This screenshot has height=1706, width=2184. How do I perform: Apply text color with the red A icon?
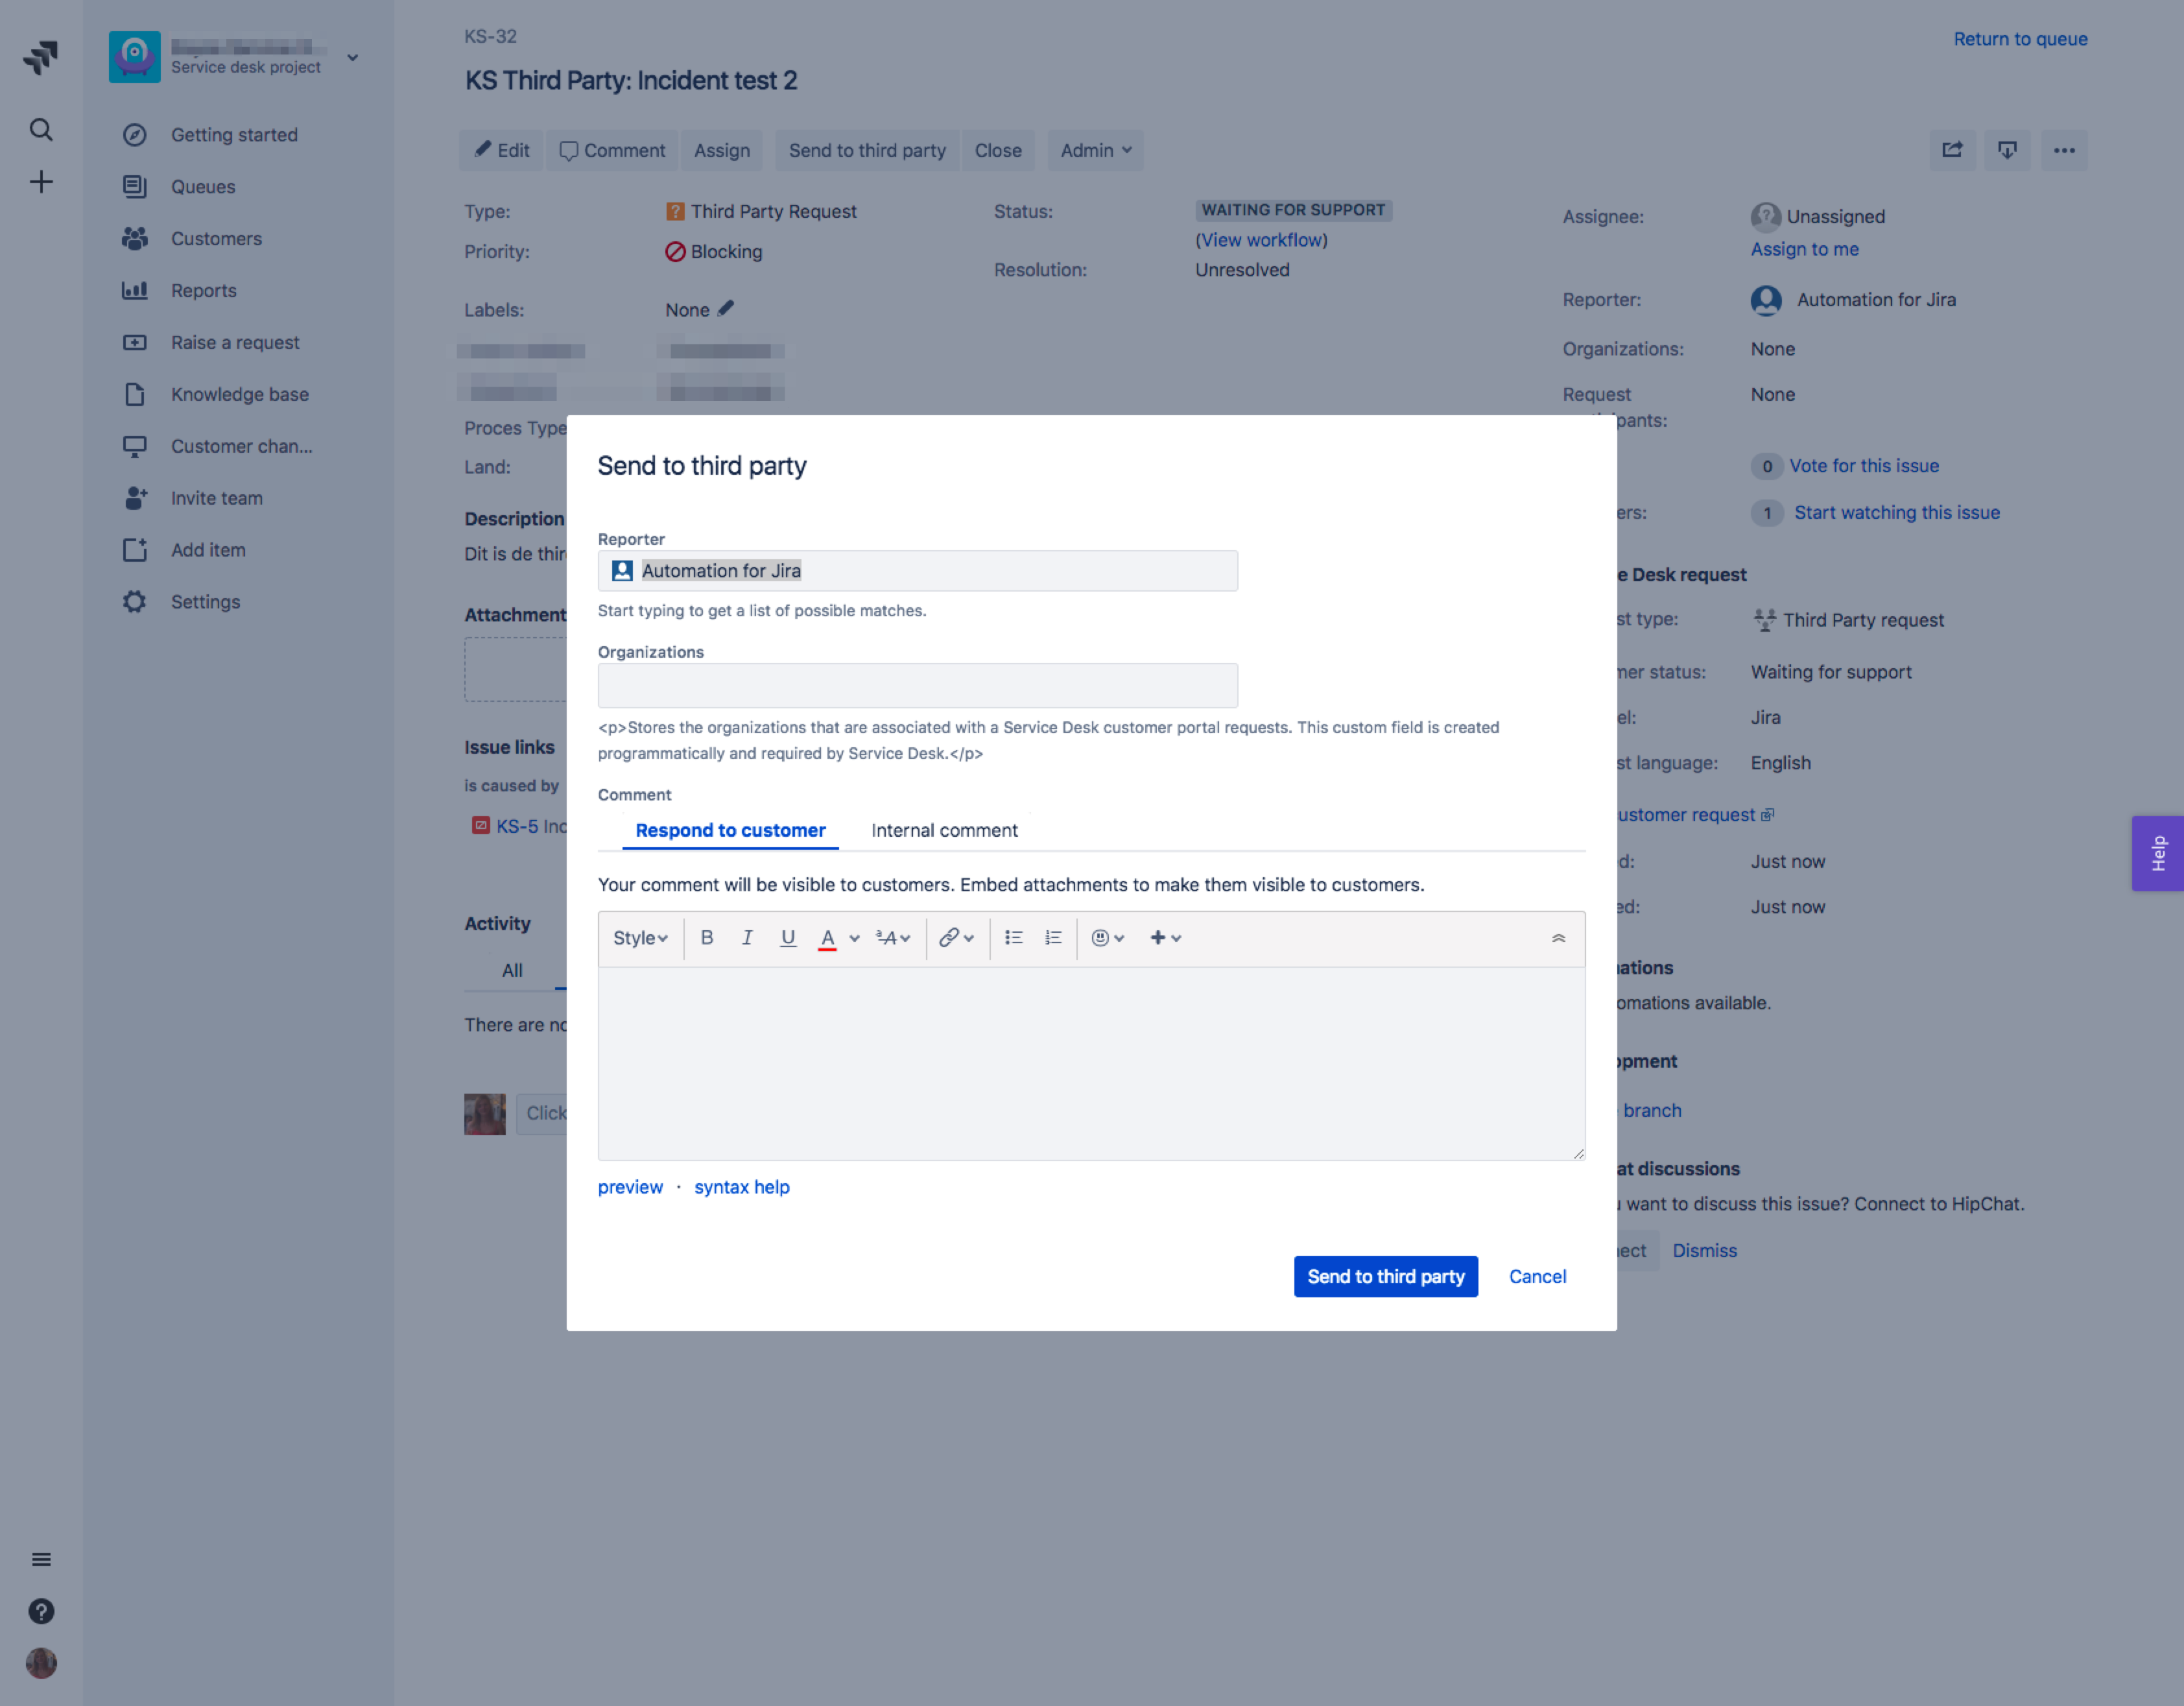[827, 939]
